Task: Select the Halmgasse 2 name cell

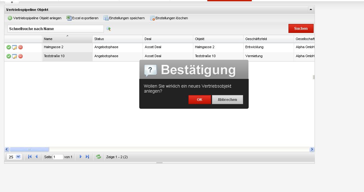Action: [67, 47]
